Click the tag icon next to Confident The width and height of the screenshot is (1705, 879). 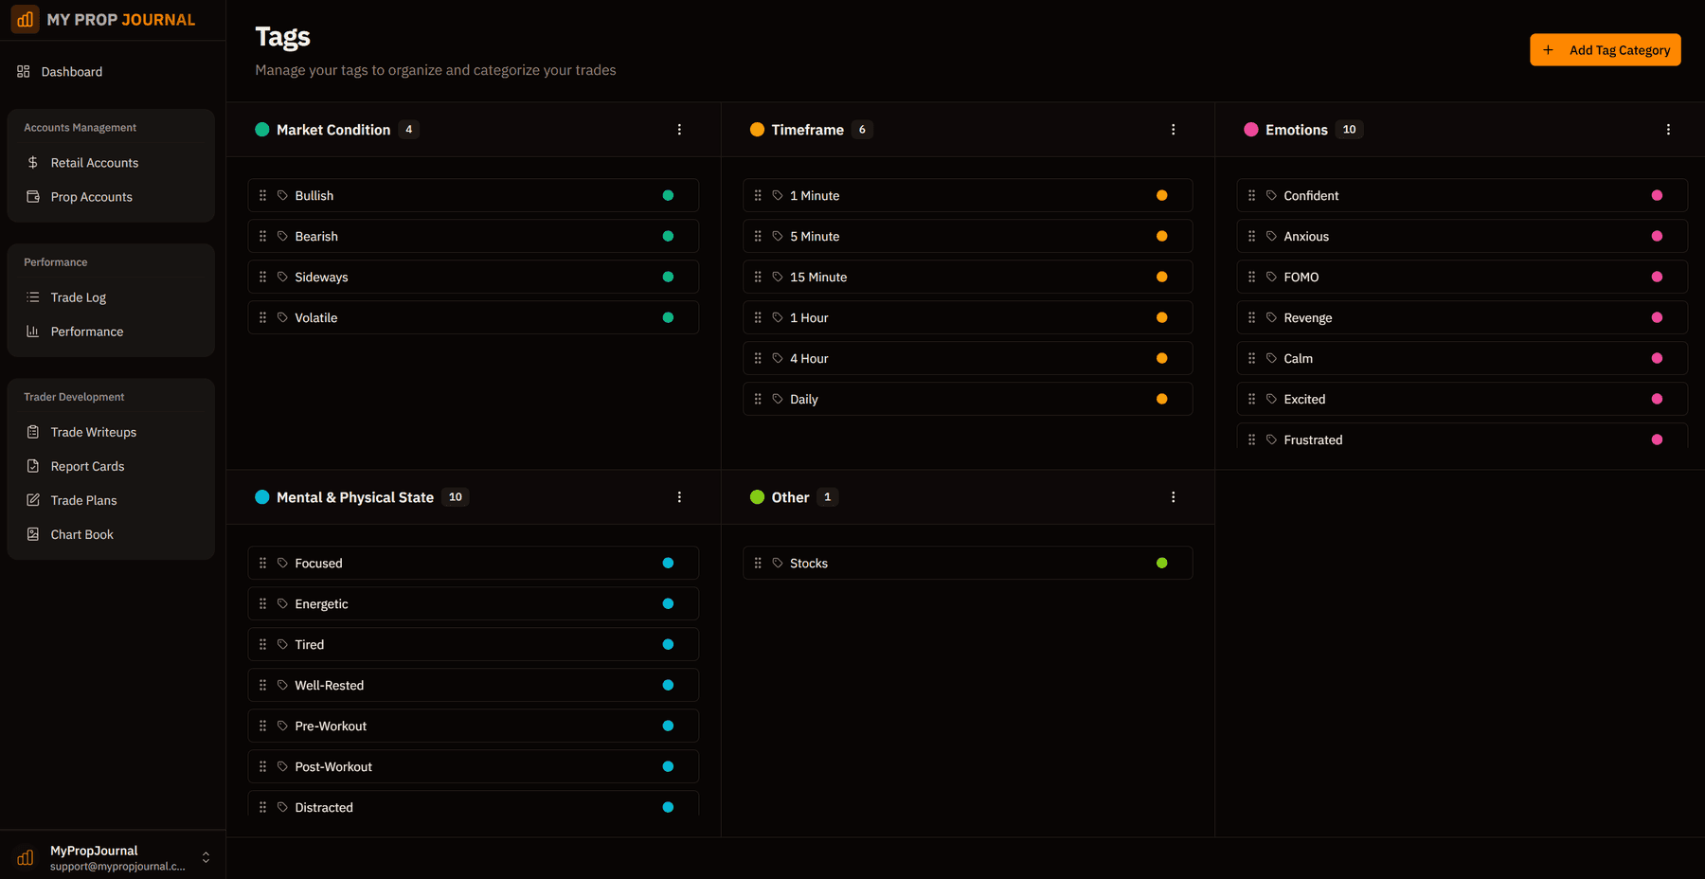coord(1273,195)
